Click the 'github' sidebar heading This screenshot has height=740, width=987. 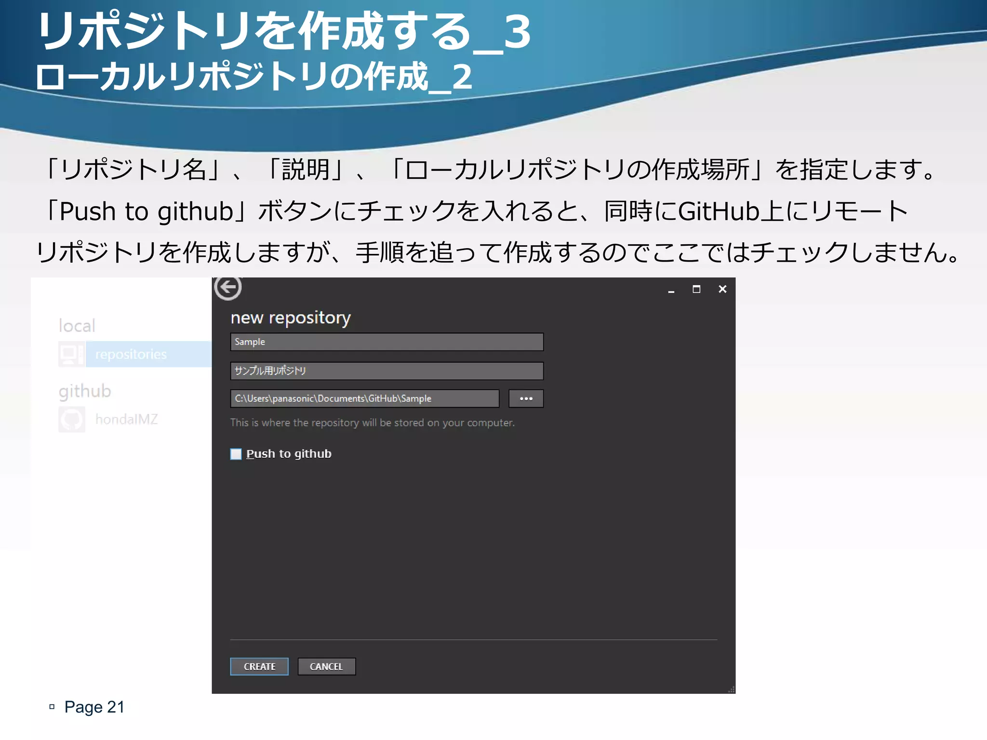pyautogui.click(x=85, y=391)
